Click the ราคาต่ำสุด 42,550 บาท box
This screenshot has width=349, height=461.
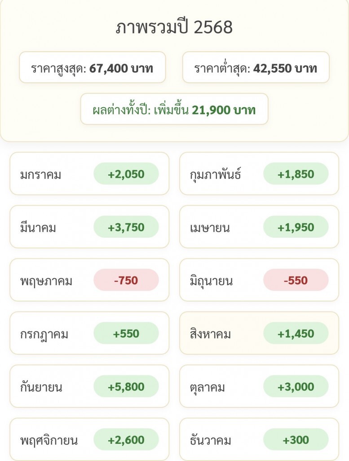[x=256, y=68]
